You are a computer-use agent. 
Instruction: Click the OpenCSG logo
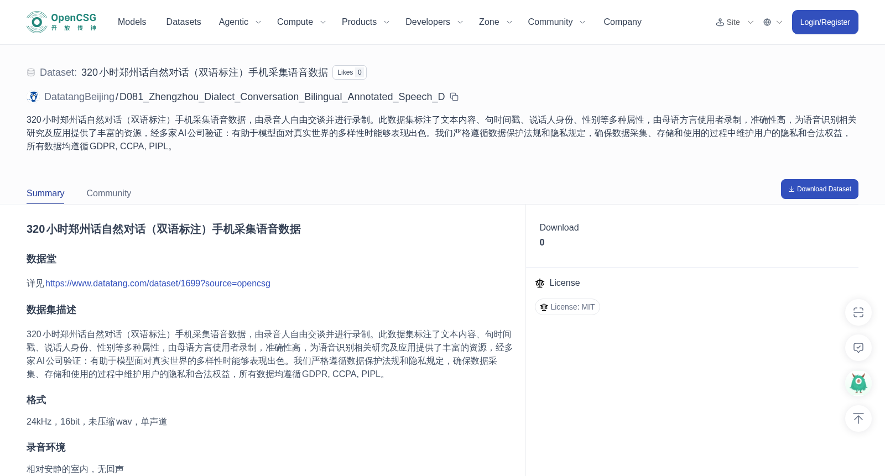coord(61,22)
